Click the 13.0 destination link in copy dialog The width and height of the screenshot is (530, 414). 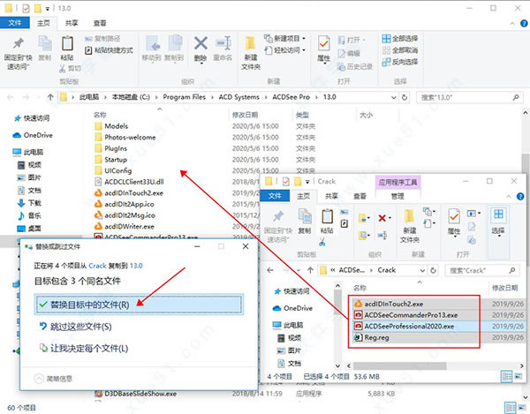point(136,266)
